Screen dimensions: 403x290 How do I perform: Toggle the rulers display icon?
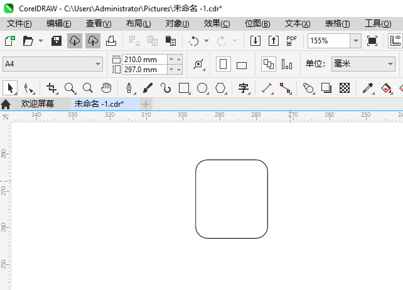(x=395, y=41)
